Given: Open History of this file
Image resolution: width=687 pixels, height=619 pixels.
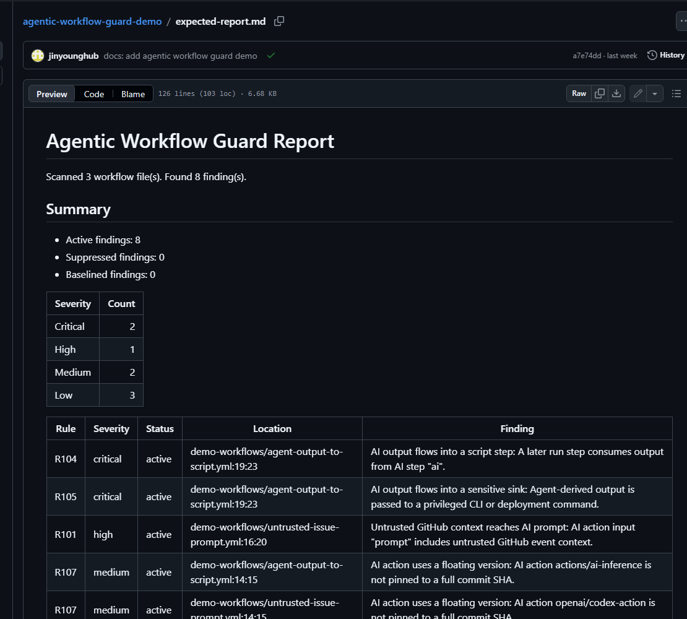Looking at the screenshot, I should point(666,55).
